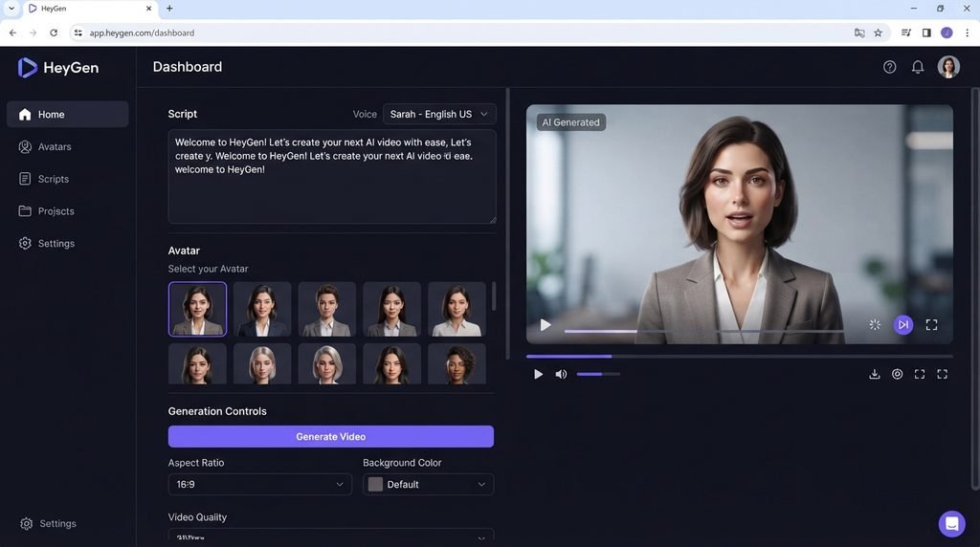The image size is (980, 547).
Task: Select the first avatar in top row
Action: [197, 309]
